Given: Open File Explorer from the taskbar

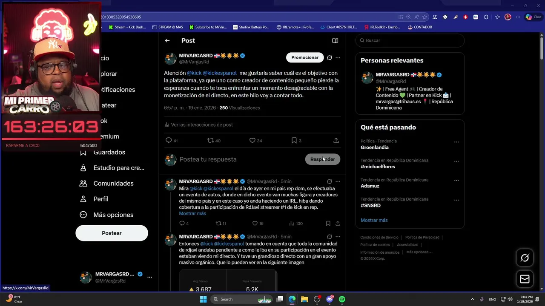Looking at the screenshot, I should click(x=304, y=299).
